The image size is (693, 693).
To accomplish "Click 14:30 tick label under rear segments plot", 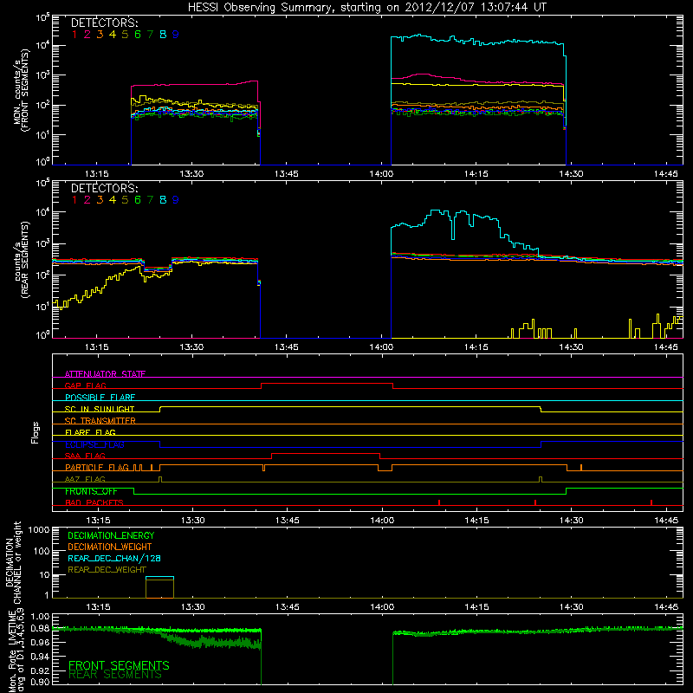I will click(571, 347).
